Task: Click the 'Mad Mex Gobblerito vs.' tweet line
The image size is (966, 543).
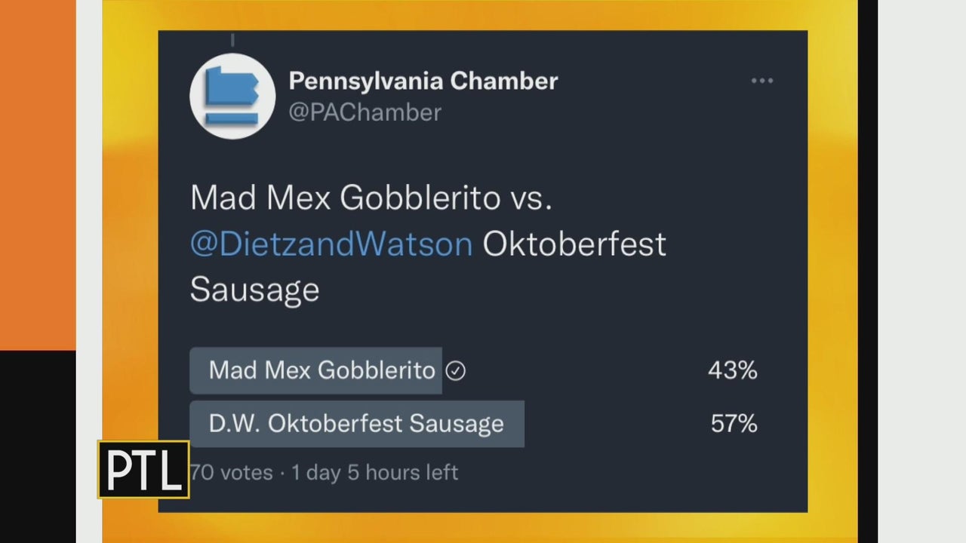Action: coord(371,198)
